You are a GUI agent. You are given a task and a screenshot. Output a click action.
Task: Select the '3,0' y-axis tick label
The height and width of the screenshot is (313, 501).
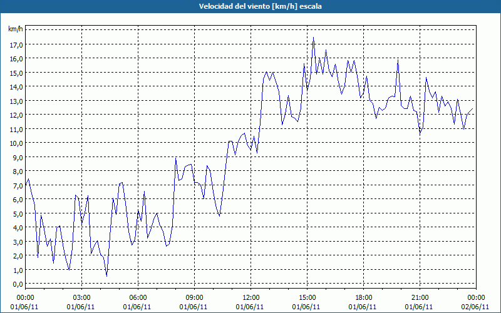[x=18, y=242]
